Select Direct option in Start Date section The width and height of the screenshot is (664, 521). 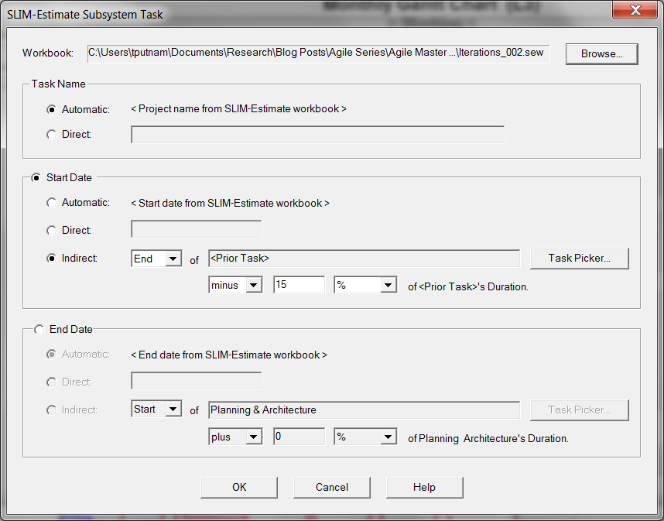51,231
